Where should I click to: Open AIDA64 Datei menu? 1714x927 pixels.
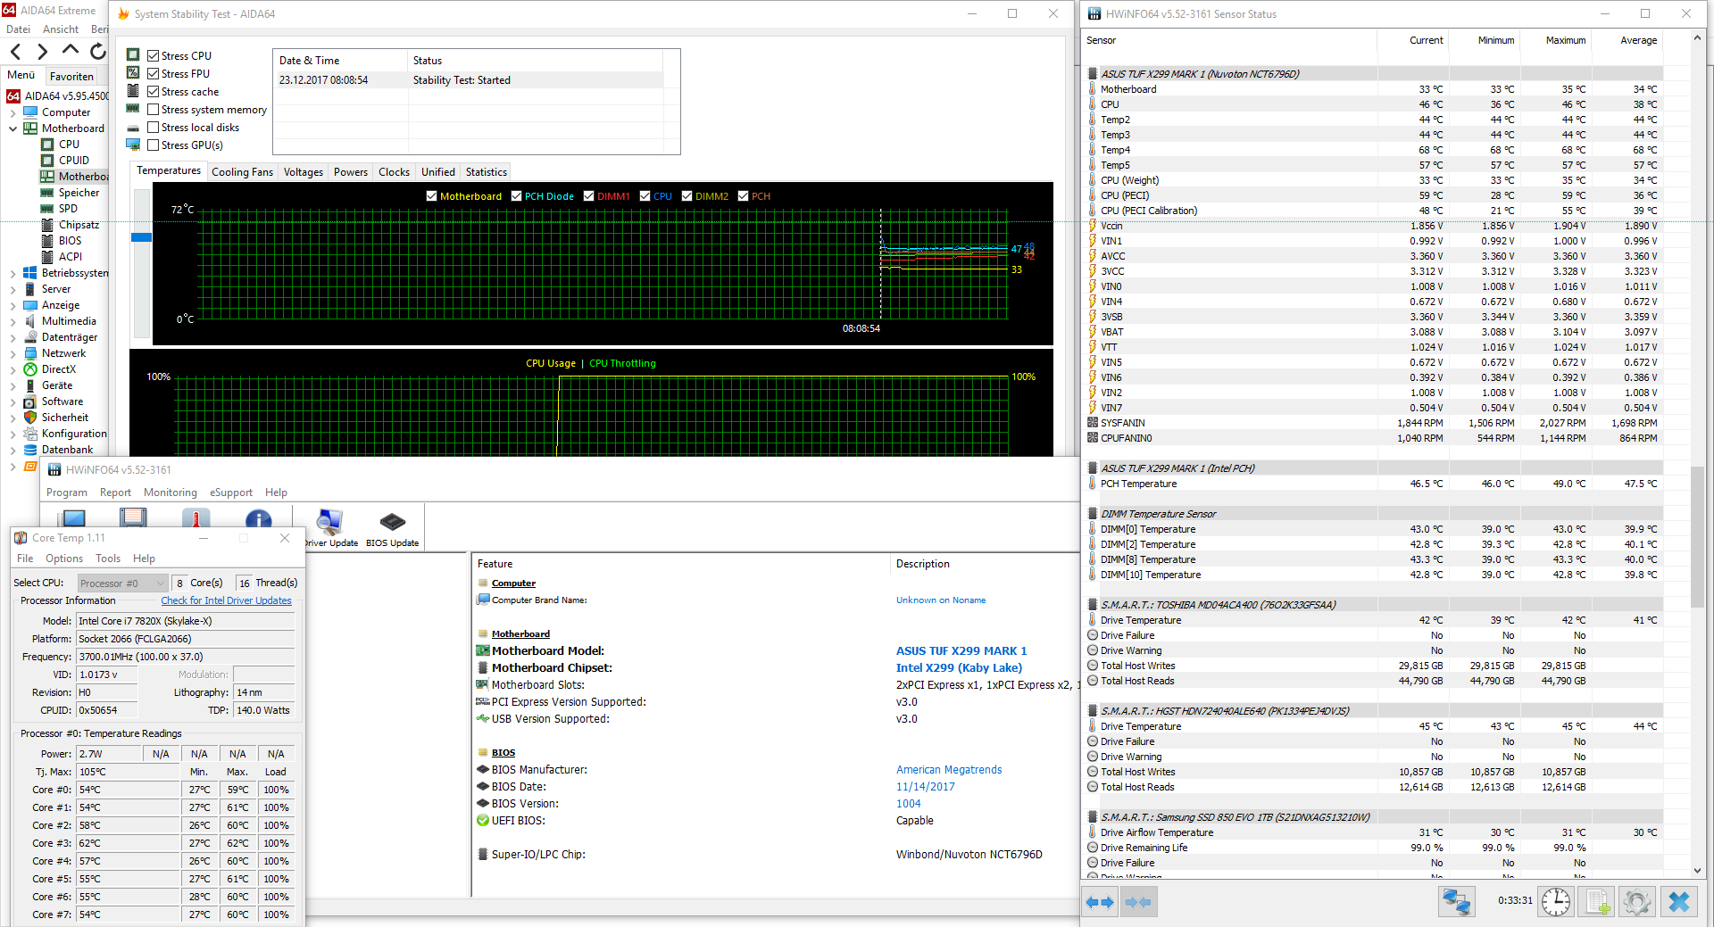(18, 29)
